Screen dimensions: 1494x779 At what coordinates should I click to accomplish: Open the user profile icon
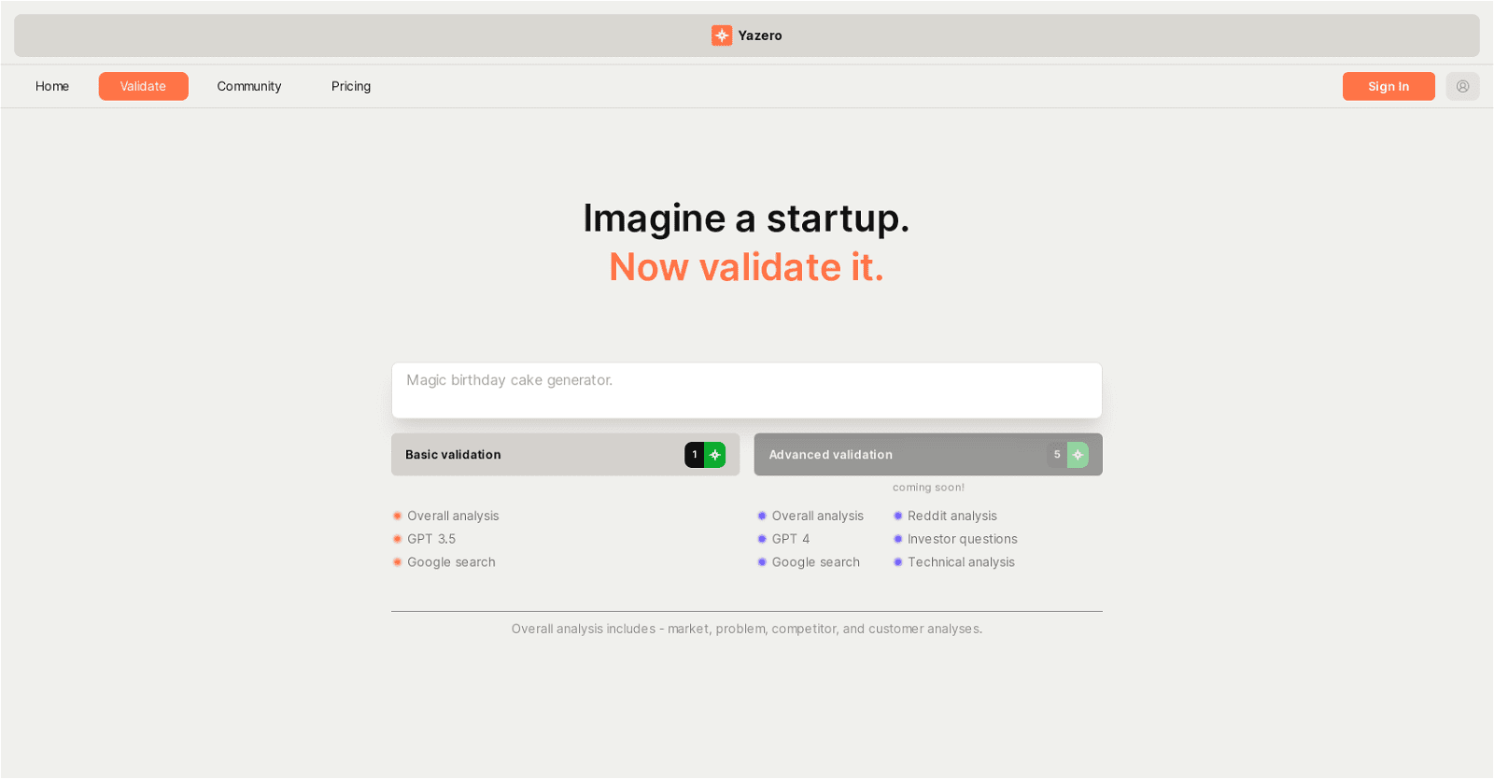pos(1463,86)
